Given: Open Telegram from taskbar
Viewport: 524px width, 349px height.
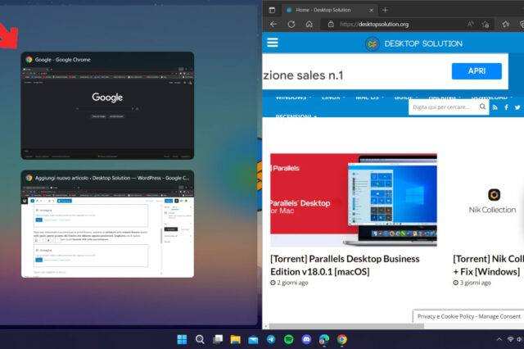Looking at the screenshot, I should [271, 340].
